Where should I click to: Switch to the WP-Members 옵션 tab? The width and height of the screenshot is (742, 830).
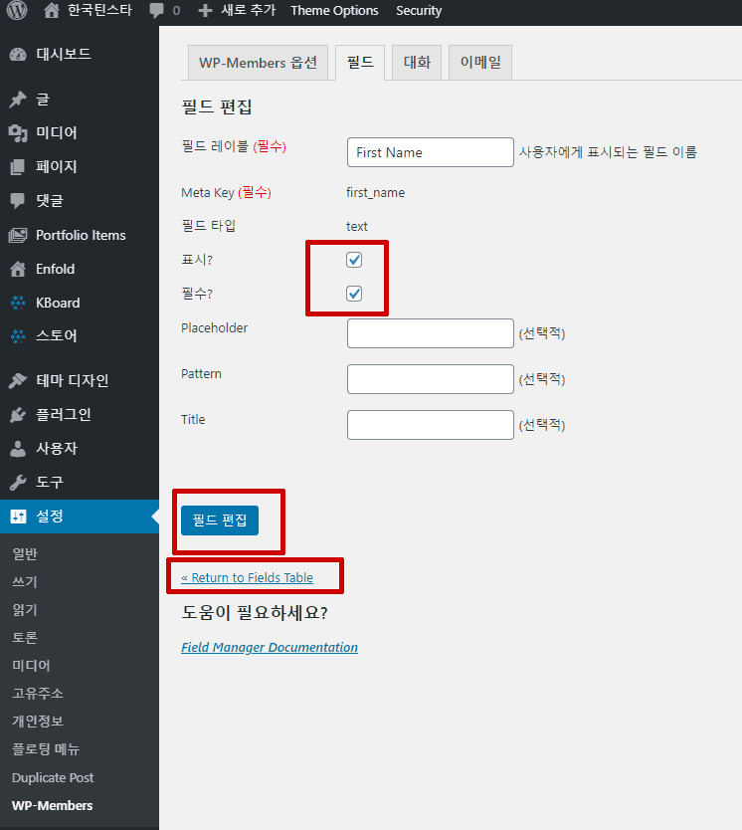[258, 63]
